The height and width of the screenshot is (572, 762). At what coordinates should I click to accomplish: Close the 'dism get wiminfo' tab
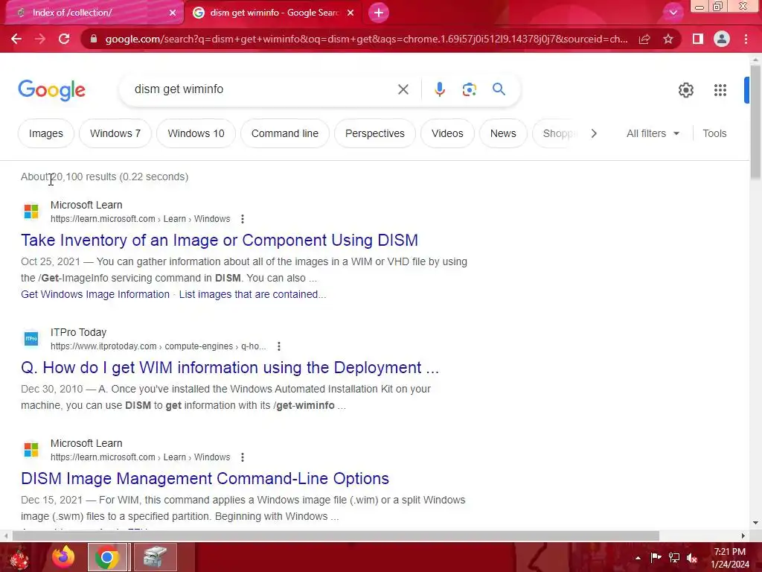(x=350, y=13)
